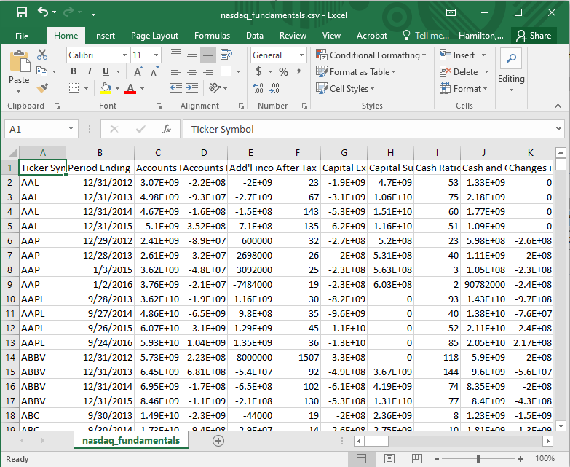Click the Cut scissors icon
This screenshot has width=570, height=467.
click(x=42, y=55)
